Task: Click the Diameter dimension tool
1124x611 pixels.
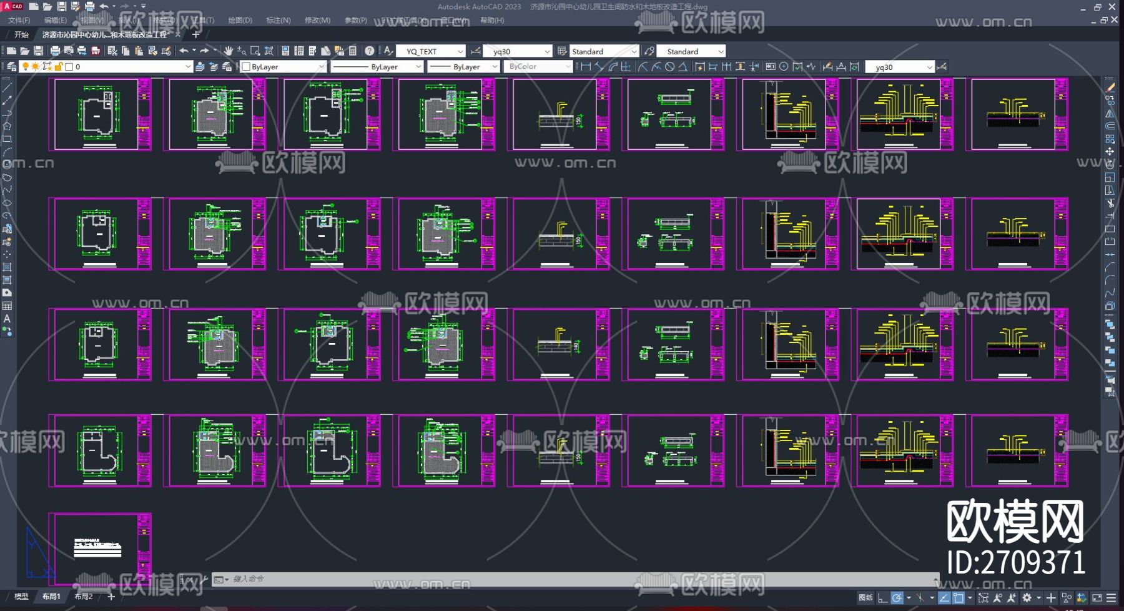Action: coord(669,67)
